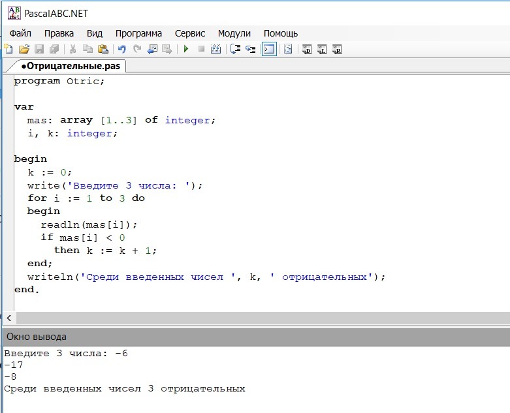Copy selection with copy icon

[88, 50]
